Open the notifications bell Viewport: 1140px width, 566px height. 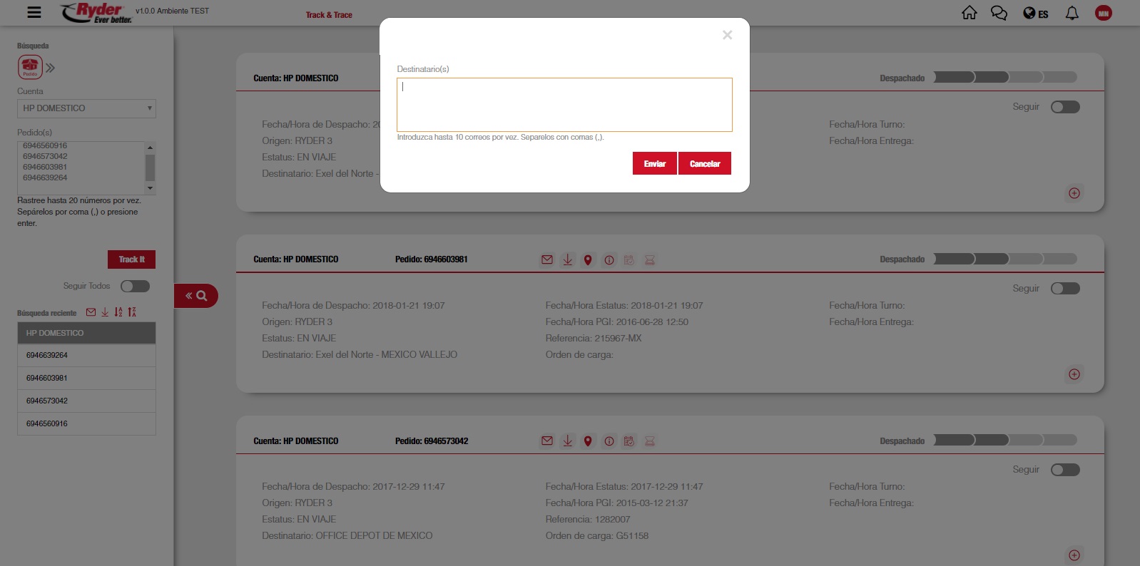coord(1072,14)
